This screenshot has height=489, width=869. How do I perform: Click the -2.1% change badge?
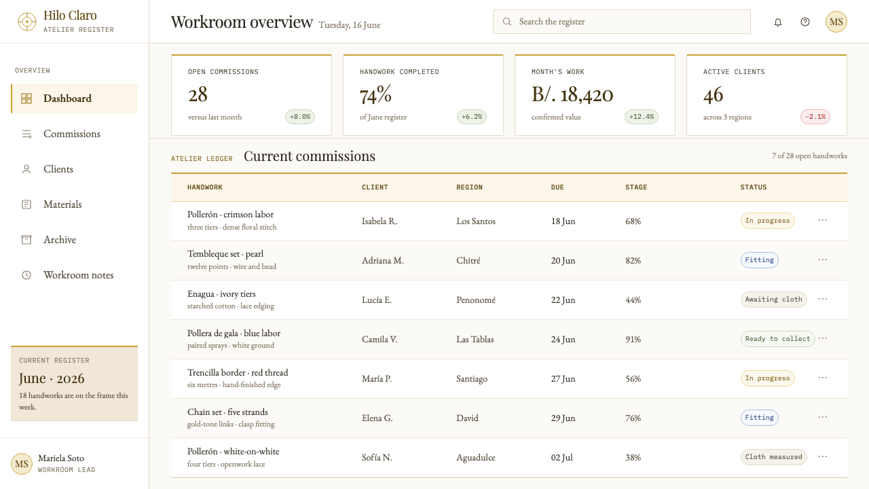pyautogui.click(x=815, y=117)
